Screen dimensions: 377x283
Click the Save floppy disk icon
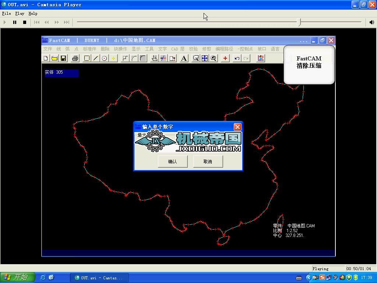pos(63,58)
